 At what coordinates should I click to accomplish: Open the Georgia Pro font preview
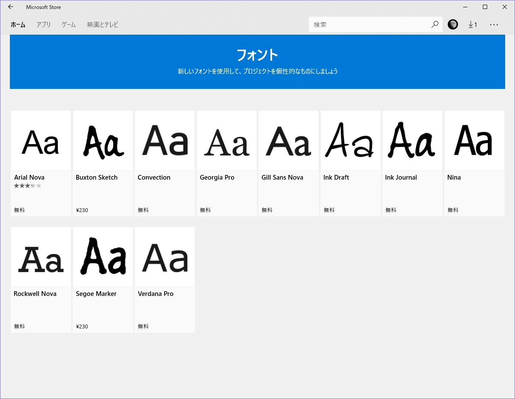[x=227, y=141]
